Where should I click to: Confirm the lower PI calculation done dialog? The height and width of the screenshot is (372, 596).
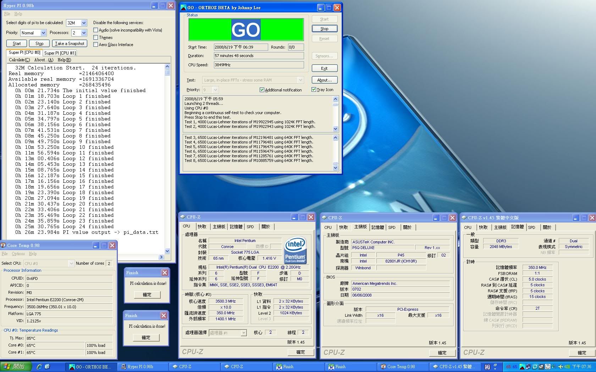pos(146,338)
